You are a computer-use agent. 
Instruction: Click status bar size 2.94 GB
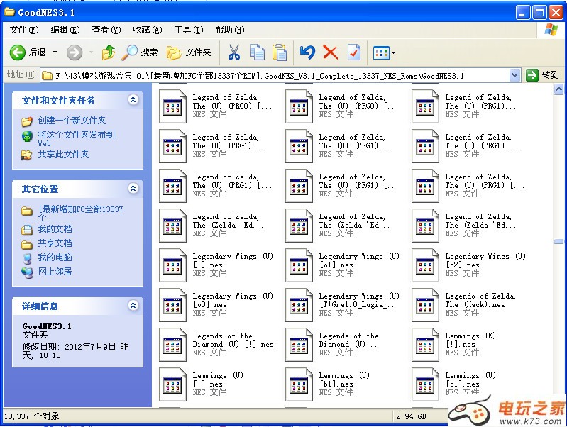(411, 416)
